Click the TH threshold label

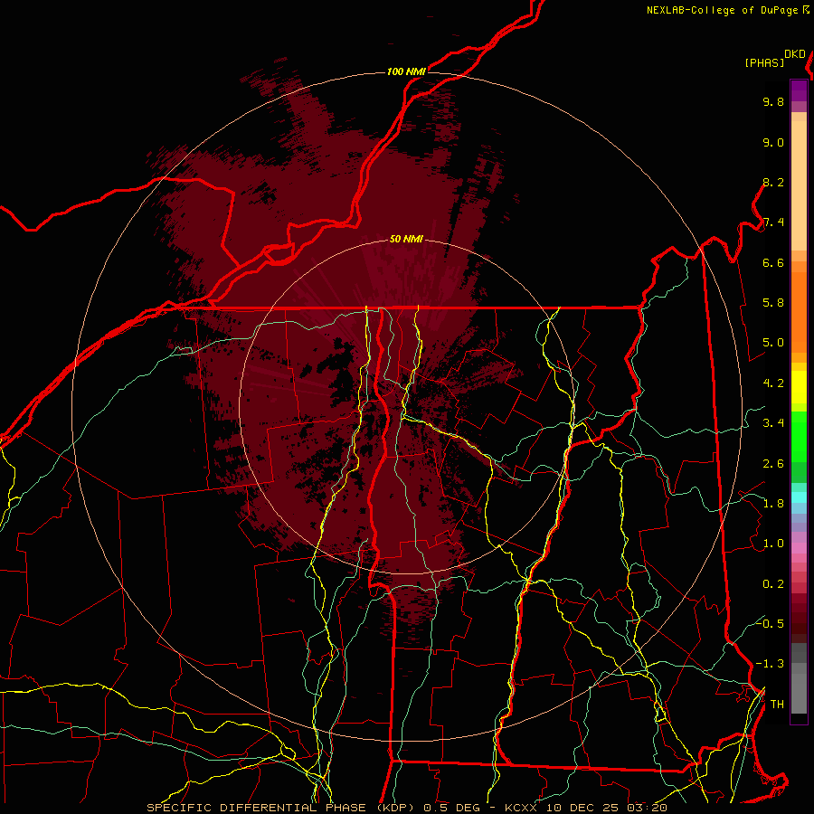point(777,704)
